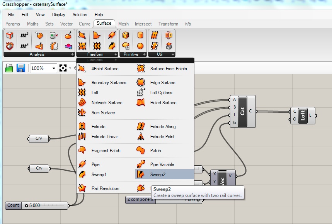Select the lower Crv parameter on the canvas
The image size is (332, 224).
coord(39,168)
